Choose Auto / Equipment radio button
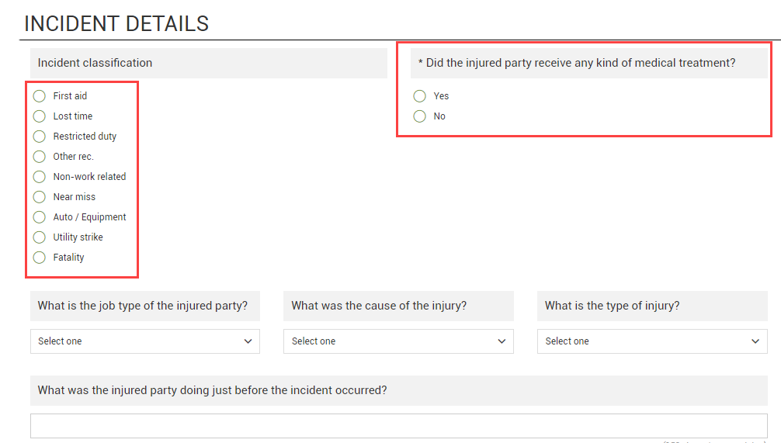Viewport: 781px width, 443px height. point(40,217)
